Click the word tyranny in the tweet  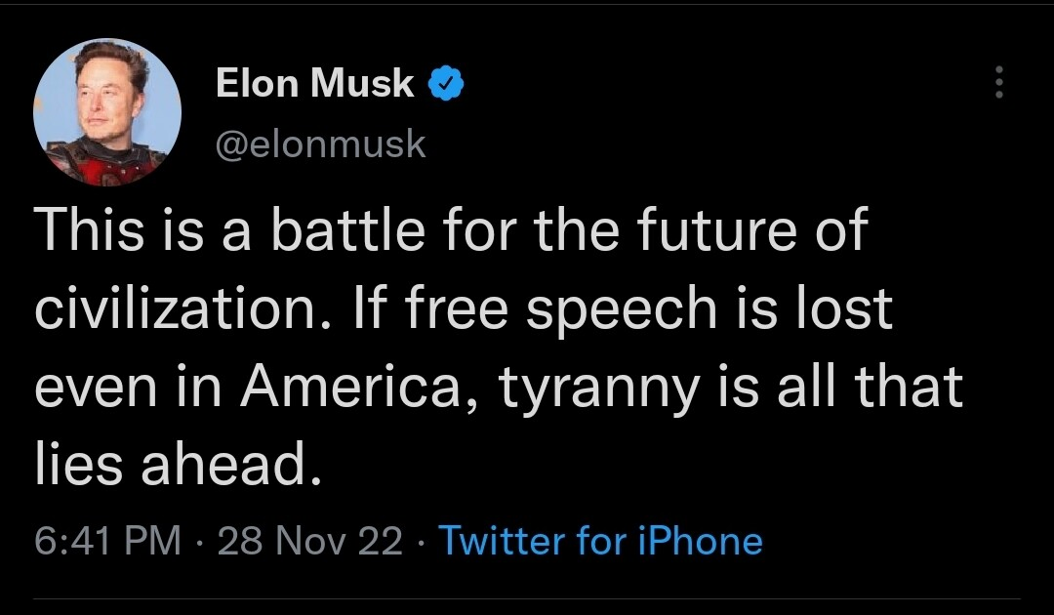599,387
